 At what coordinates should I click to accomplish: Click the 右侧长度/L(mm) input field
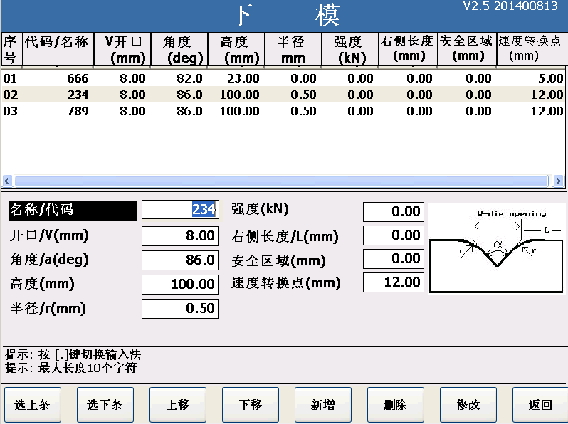[394, 235]
